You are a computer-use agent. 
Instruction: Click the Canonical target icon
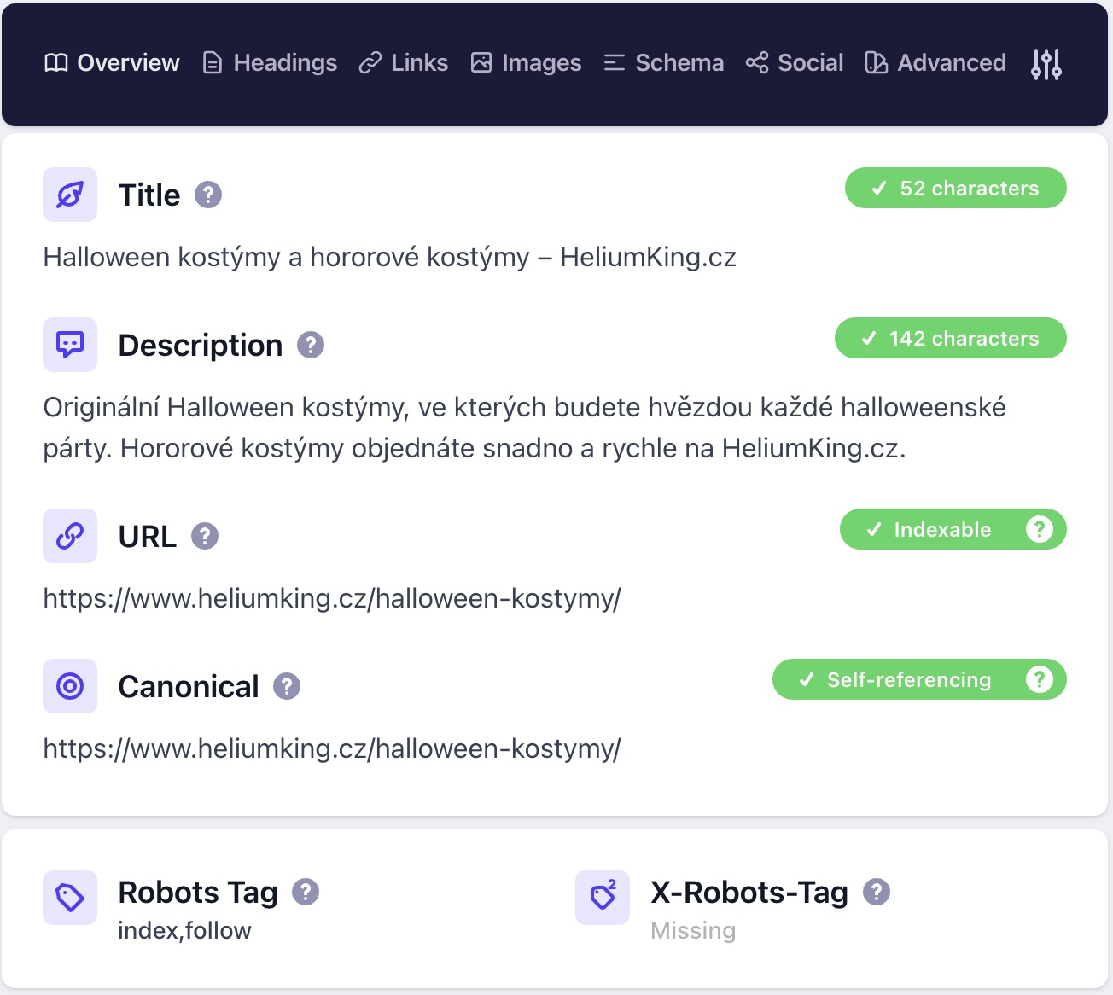70,686
